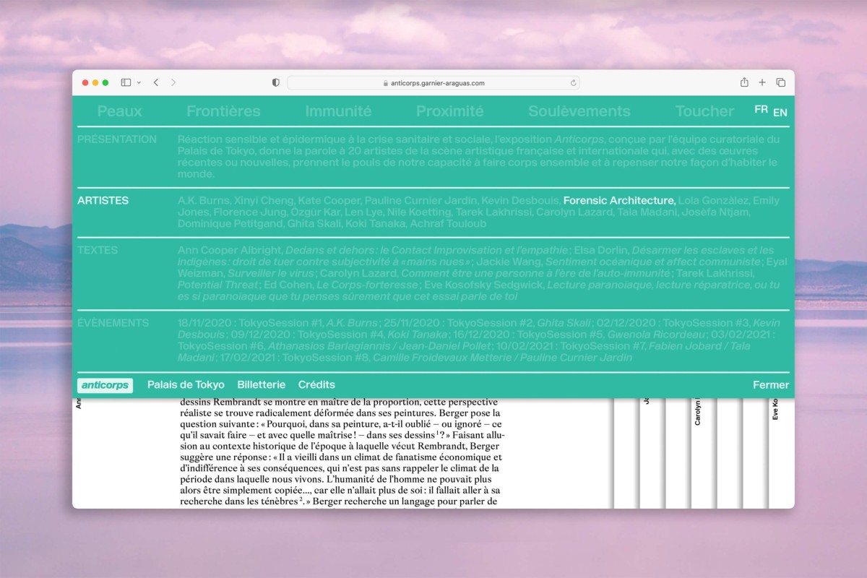Switch language to EN
The height and width of the screenshot is (578, 867).
coord(780,111)
